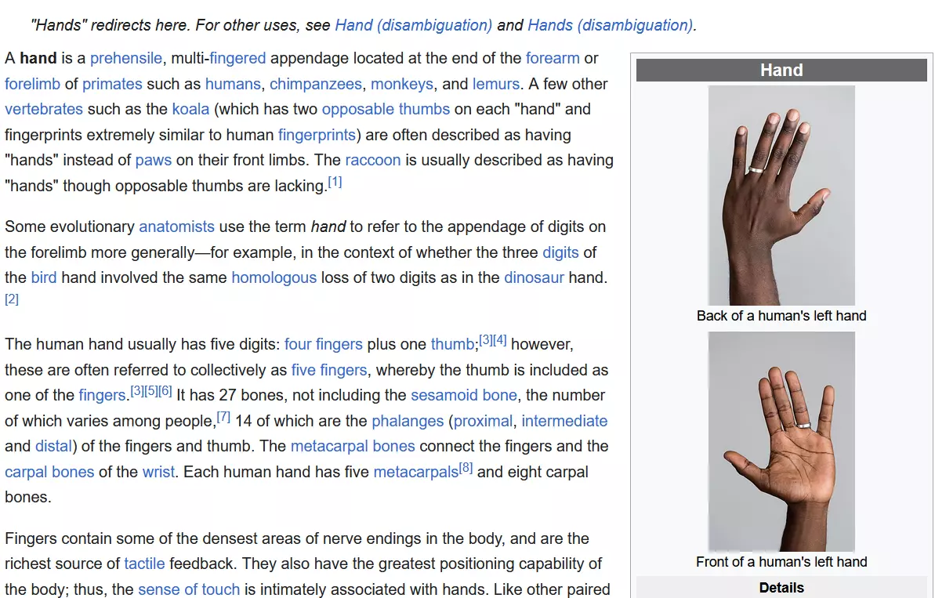This screenshot has width=935, height=598.
Task: Follow the prehensile link
Action: coord(126,58)
